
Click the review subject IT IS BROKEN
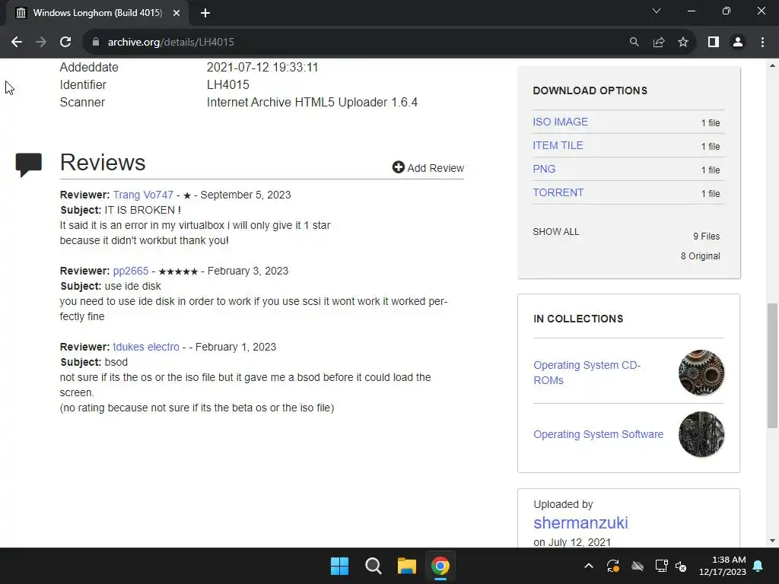[142, 210]
